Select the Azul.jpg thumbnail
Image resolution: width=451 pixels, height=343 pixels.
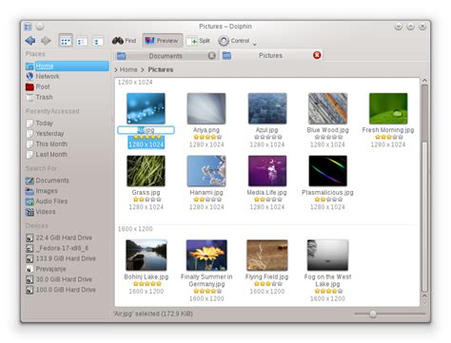[x=267, y=108]
